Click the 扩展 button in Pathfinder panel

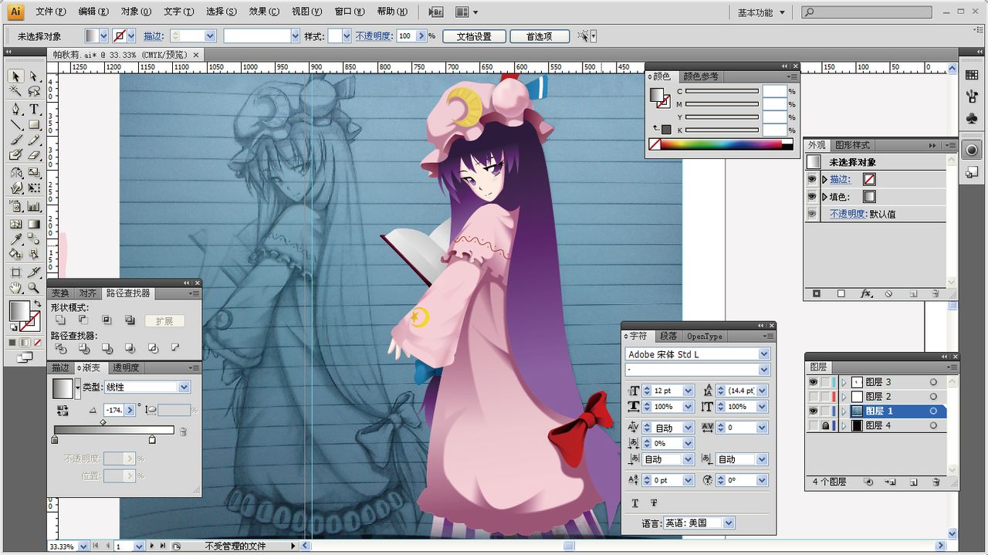pos(164,321)
